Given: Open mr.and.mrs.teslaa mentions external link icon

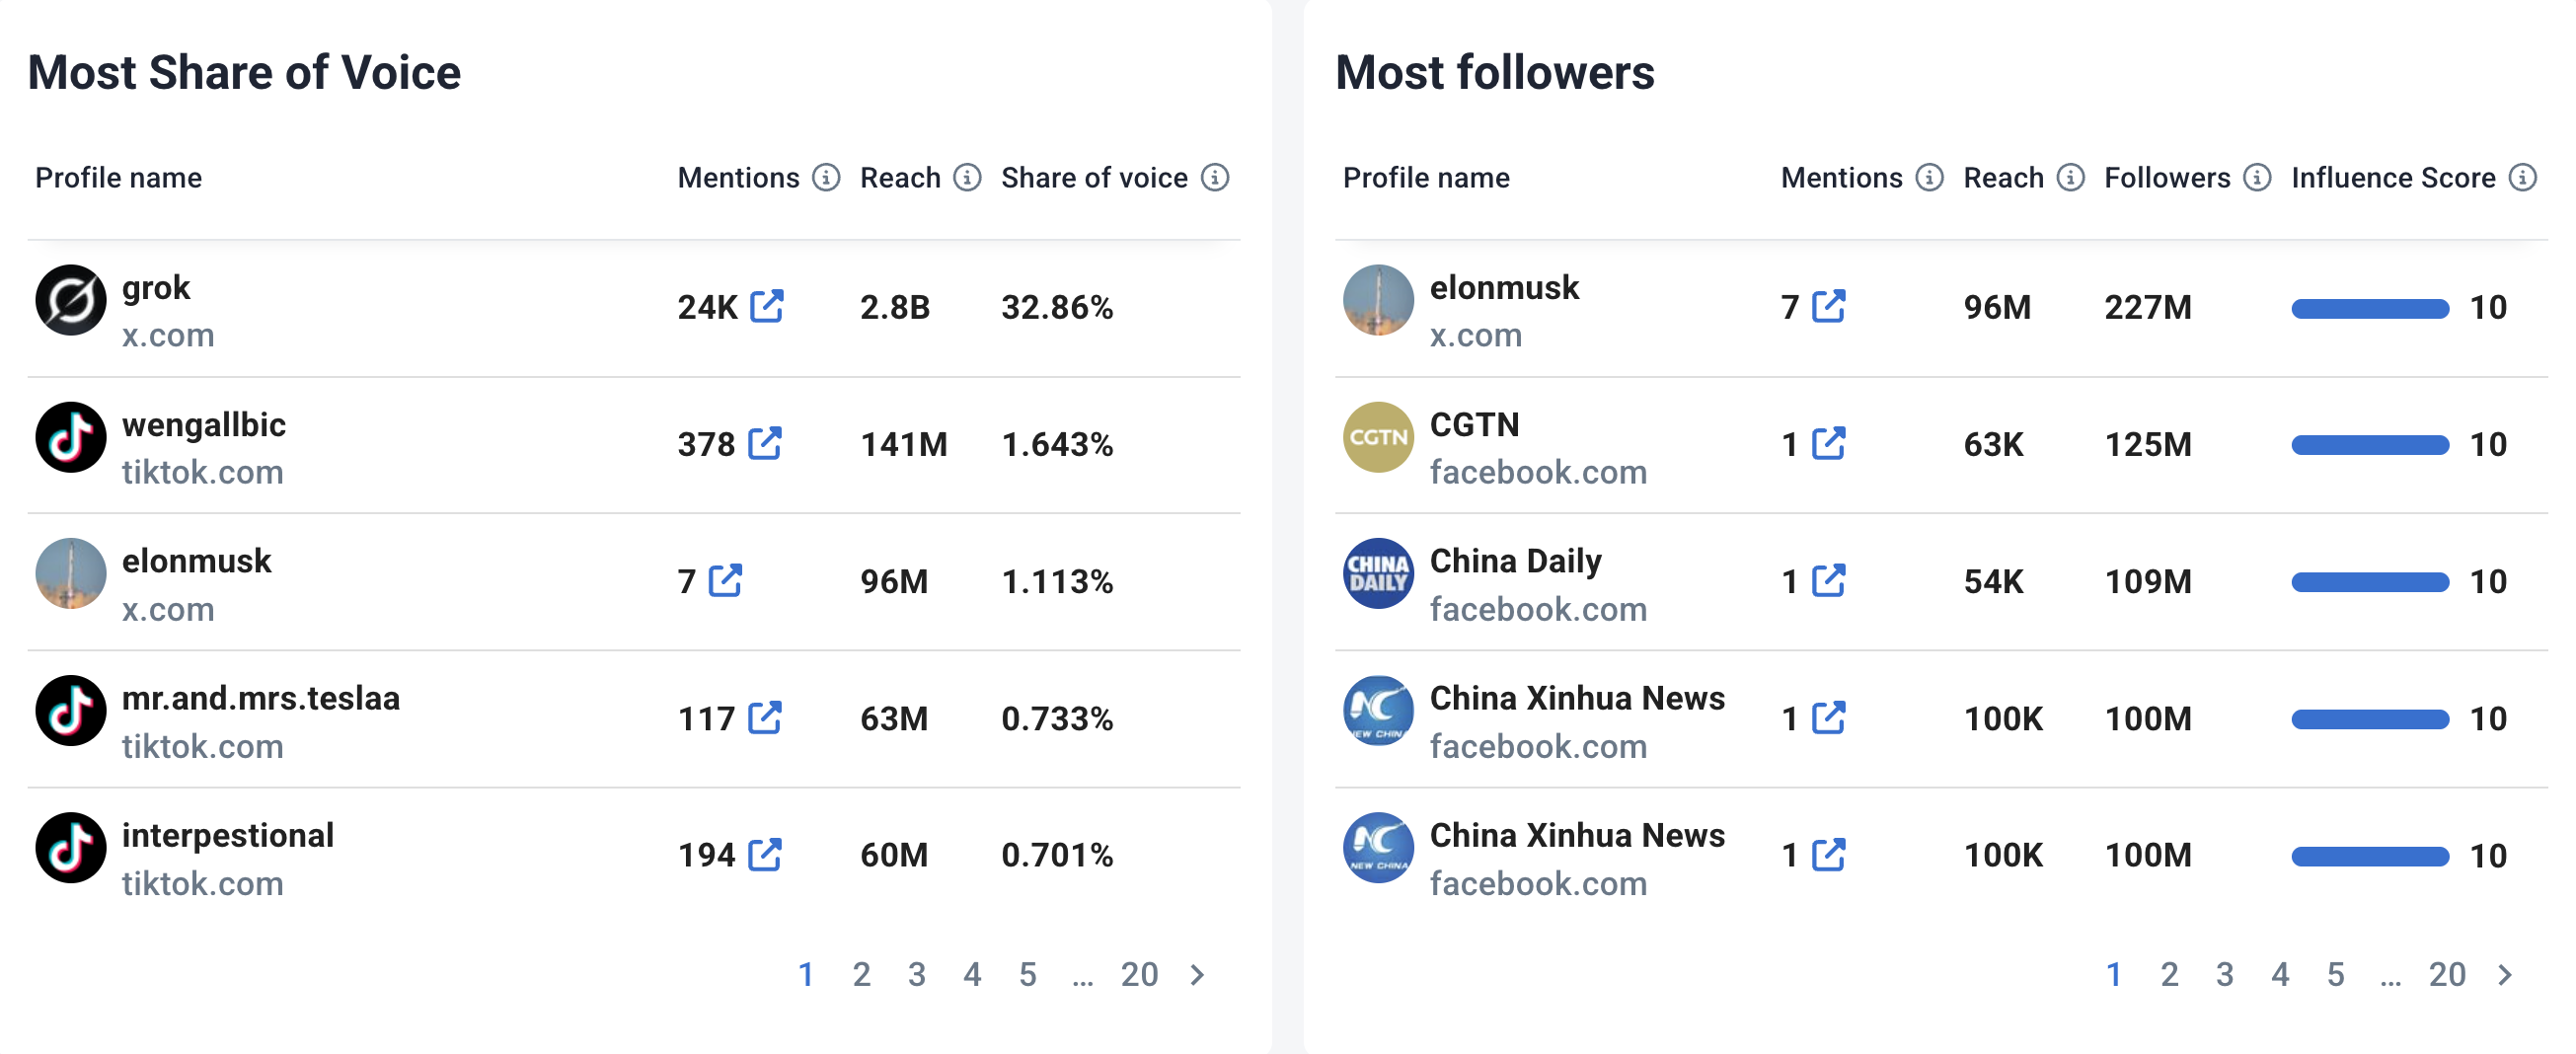Looking at the screenshot, I should coord(765,718).
